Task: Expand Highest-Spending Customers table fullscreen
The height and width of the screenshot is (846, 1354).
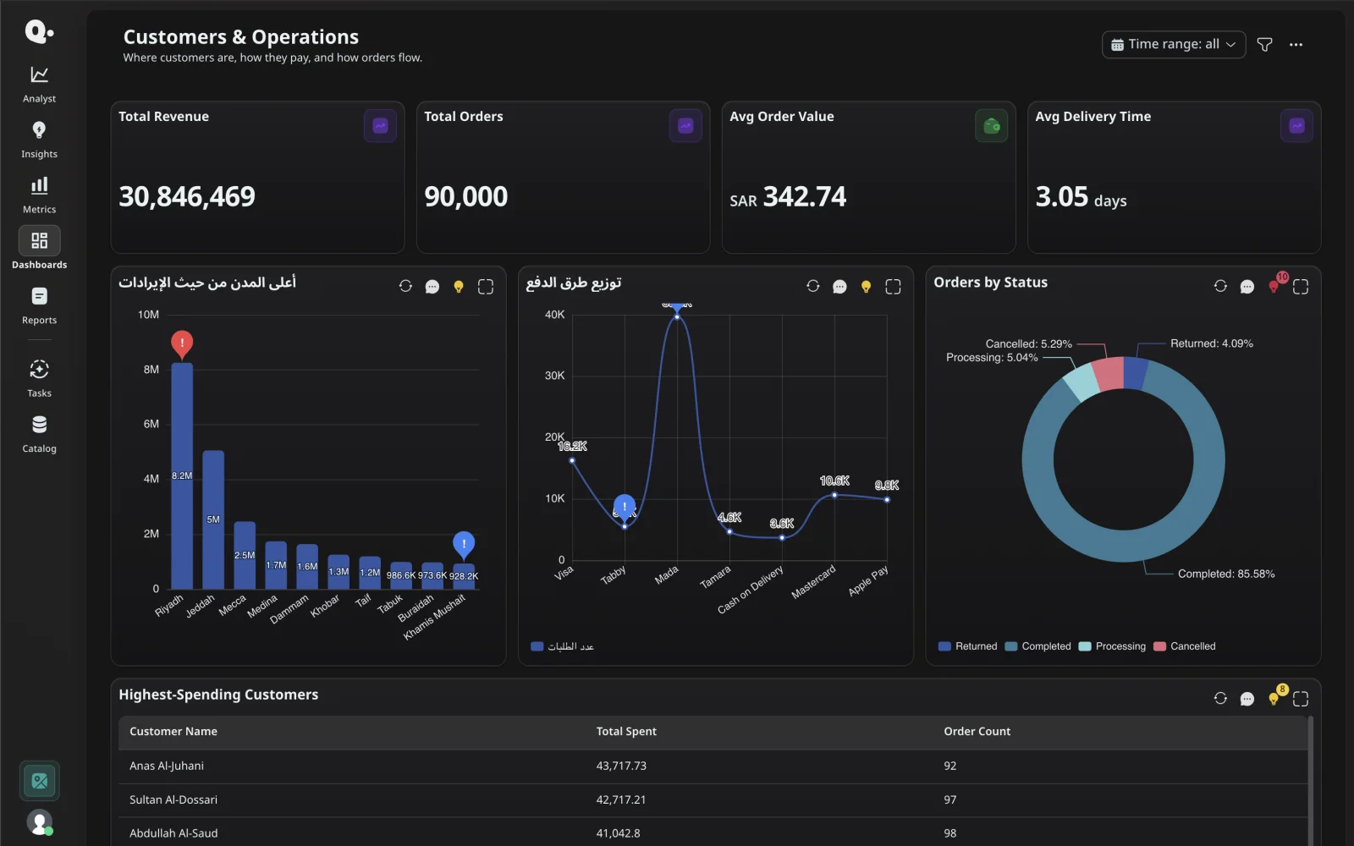Action: point(1301,699)
